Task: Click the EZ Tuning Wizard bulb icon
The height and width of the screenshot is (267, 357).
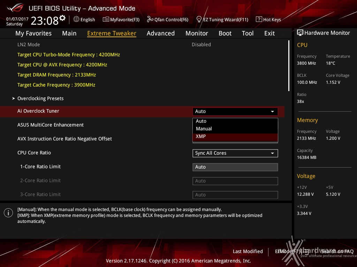Action: coord(199,19)
